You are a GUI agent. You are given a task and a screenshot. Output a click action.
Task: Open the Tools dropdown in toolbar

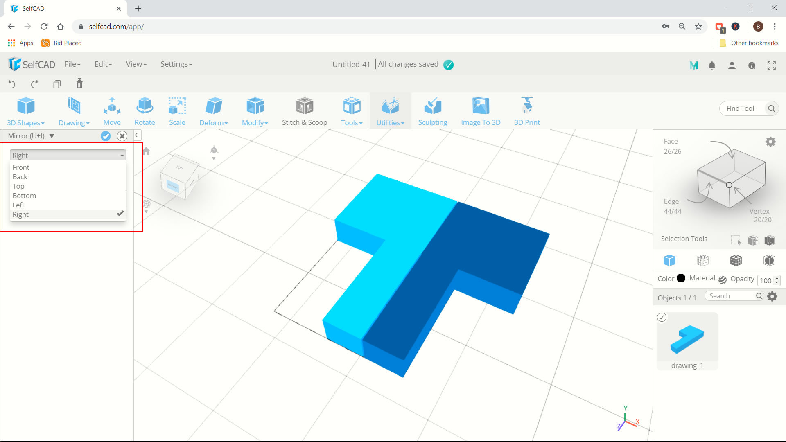click(352, 111)
